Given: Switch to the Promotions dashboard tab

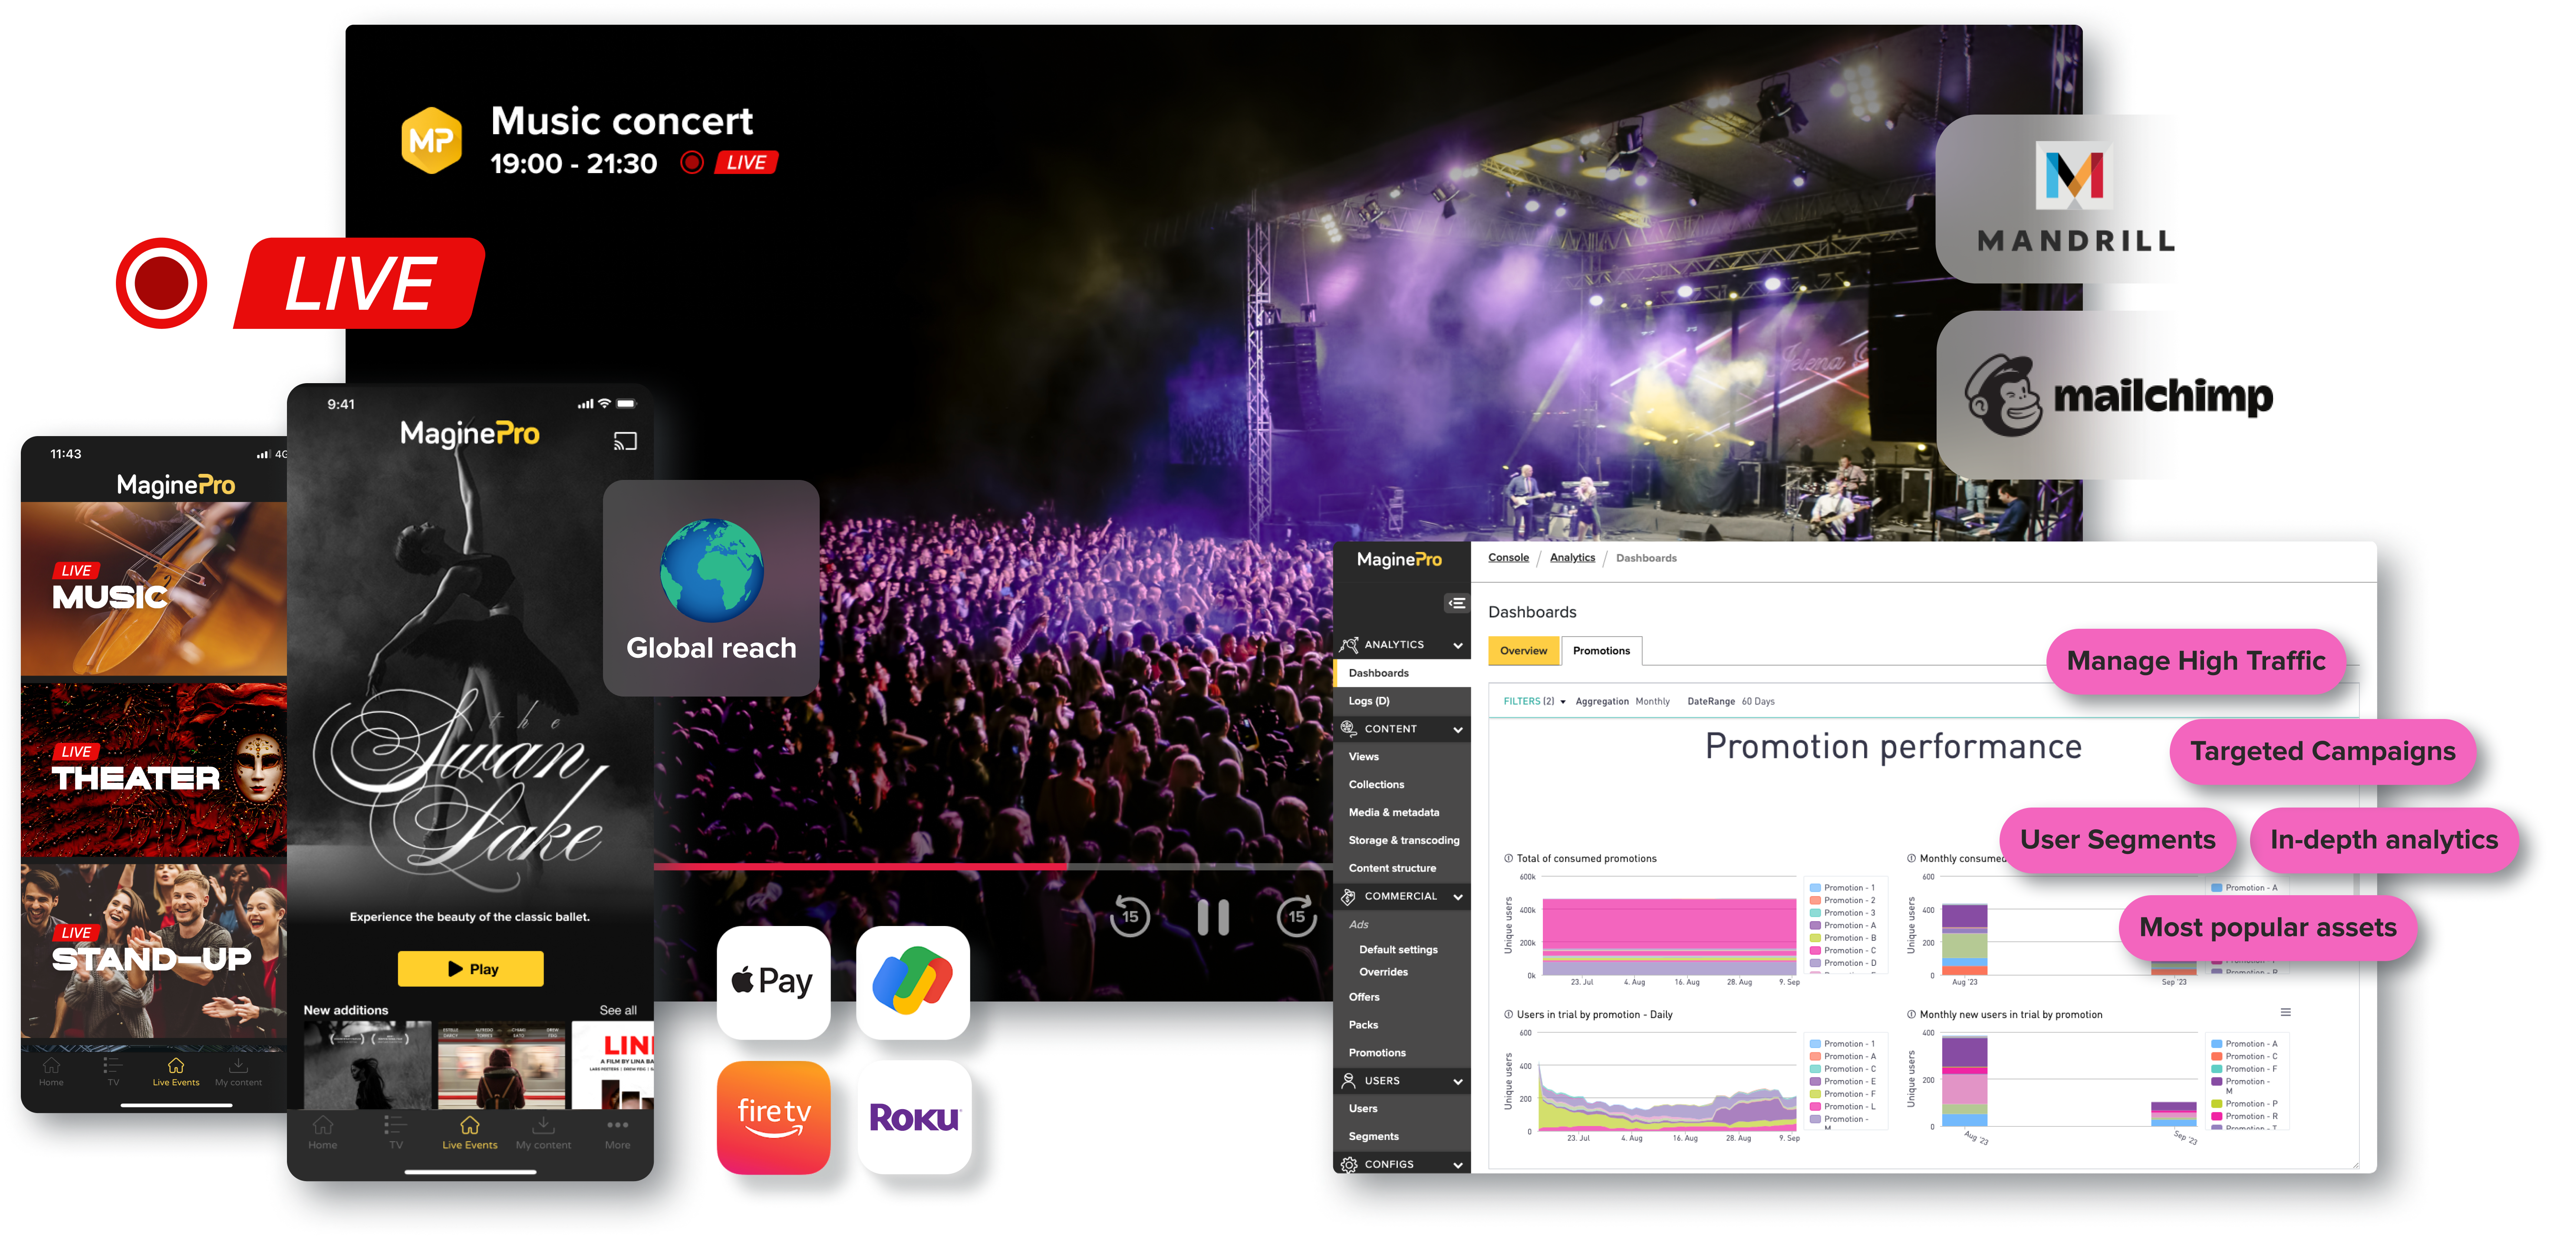Looking at the screenshot, I should [1601, 651].
